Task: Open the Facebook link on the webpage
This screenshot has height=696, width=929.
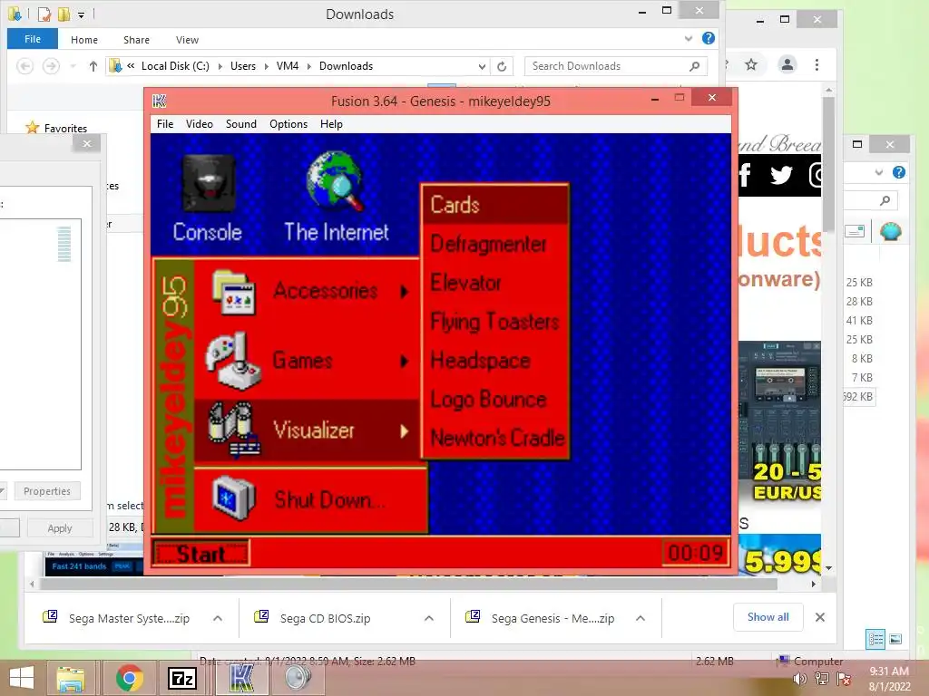Action: (746, 175)
